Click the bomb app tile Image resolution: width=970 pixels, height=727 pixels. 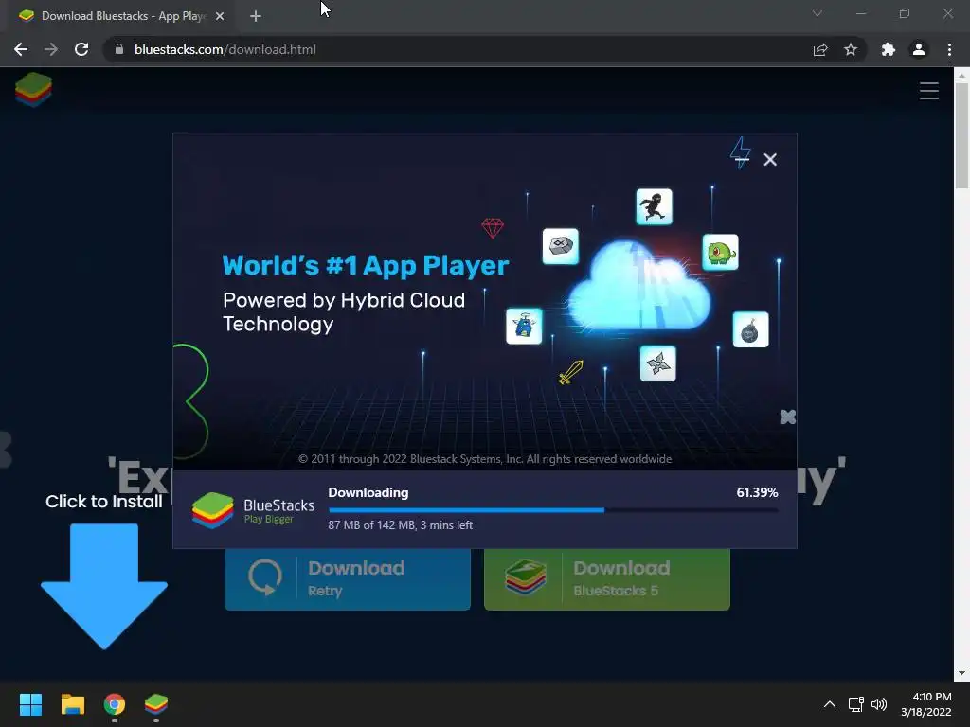(750, 329)
